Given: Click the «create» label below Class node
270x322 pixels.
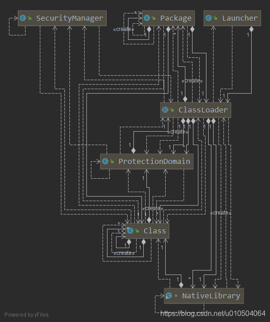Looking at the screenshot, I should click(124, 253).
